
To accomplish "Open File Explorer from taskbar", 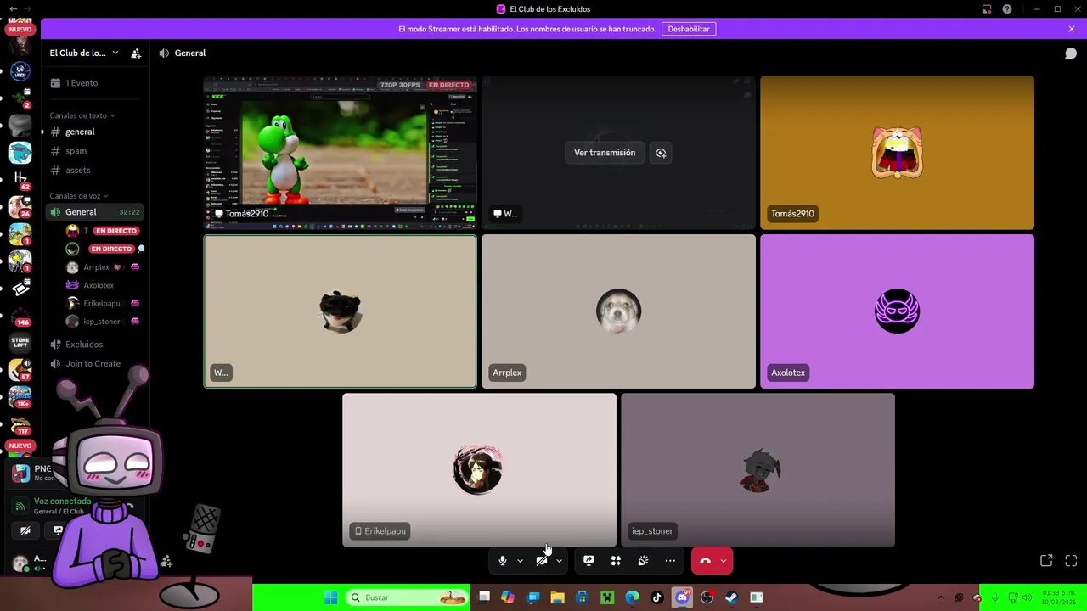I will [557, 597].
